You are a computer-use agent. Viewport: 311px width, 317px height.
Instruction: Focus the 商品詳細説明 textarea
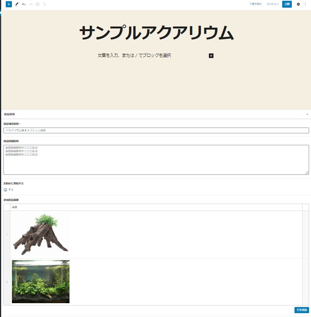pyautogui.click(x=156, y=160)
